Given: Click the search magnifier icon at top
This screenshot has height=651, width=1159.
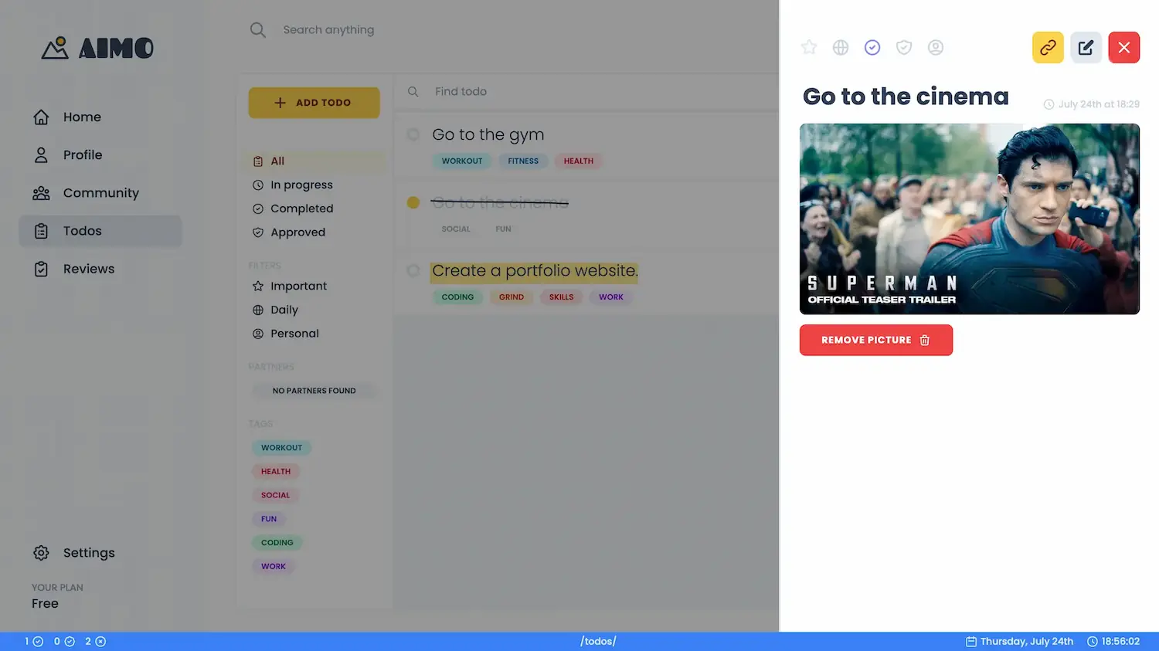Looking at the screenshot, I should (258, 30).
